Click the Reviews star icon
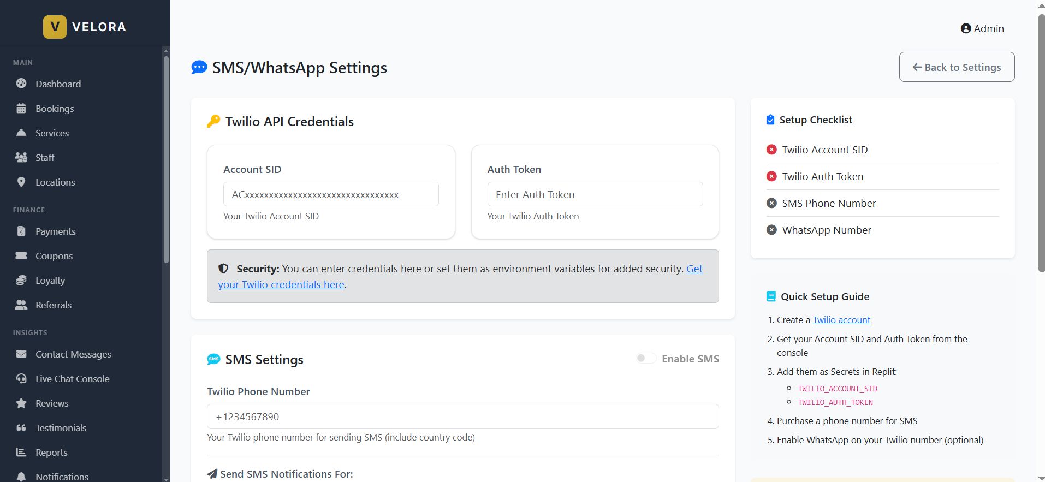The height and width of the screenshot is (482, 1045). coord(21,403)
